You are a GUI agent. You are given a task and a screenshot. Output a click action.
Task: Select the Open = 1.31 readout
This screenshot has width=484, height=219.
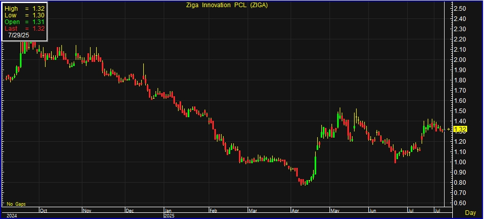point(25,22)
